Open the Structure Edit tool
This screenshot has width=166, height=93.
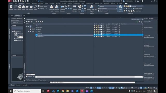52,8
